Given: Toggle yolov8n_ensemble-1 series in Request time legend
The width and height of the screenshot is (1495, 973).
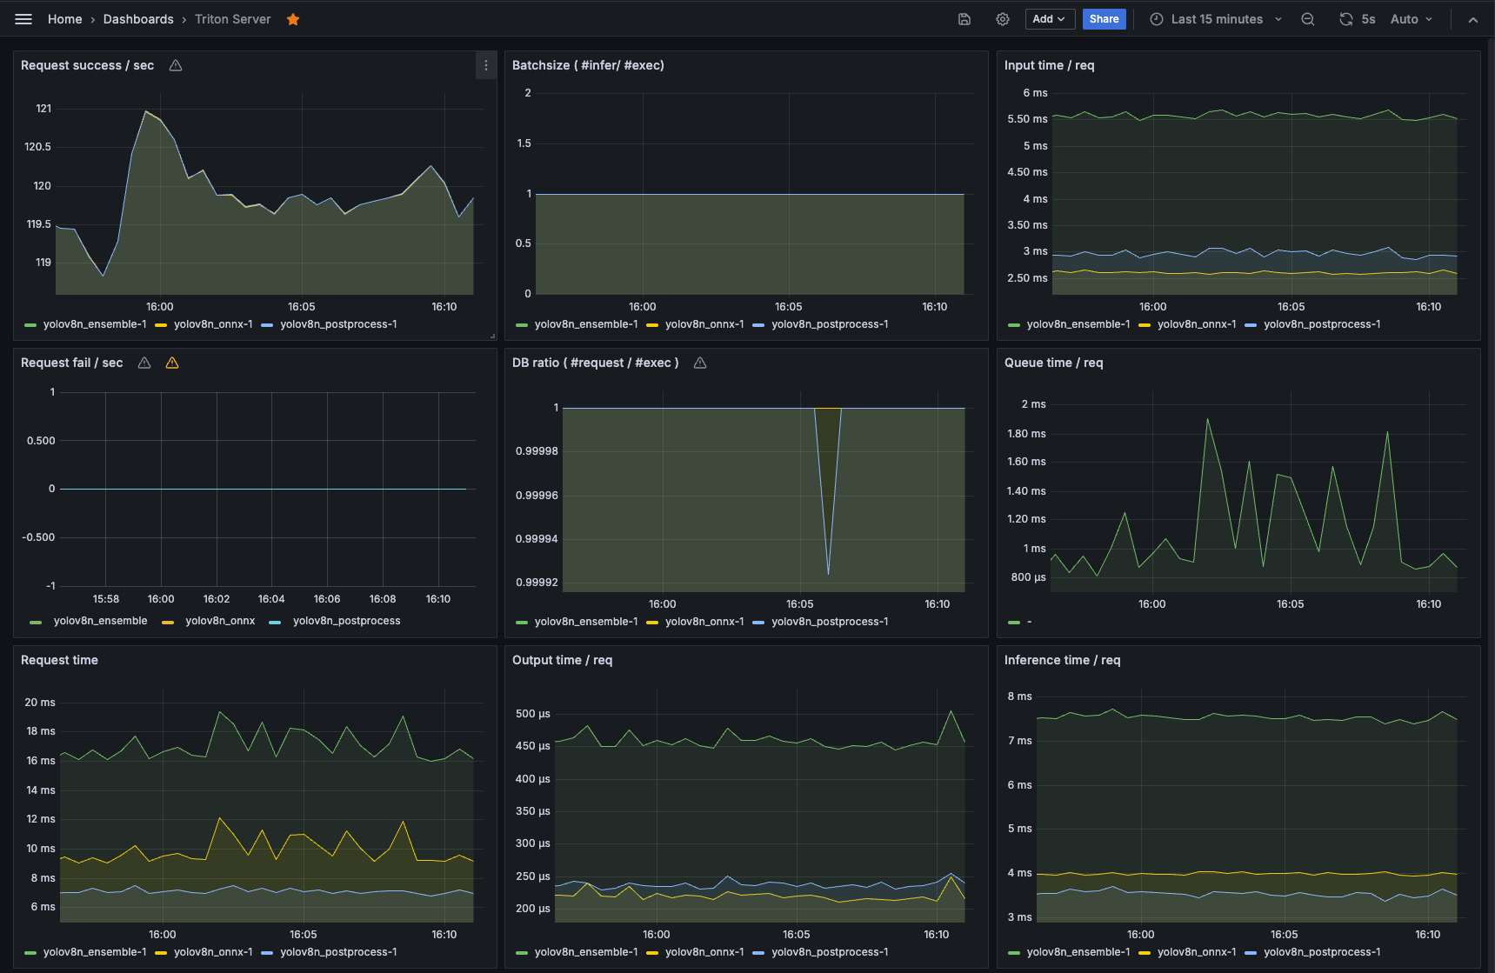Looking at the screenshot, I should point(95,952).
